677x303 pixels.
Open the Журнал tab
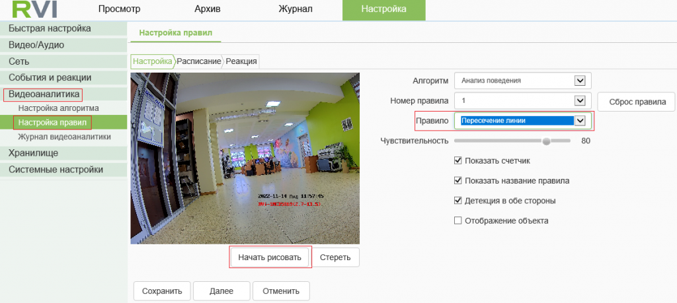(x=296, y=9)
